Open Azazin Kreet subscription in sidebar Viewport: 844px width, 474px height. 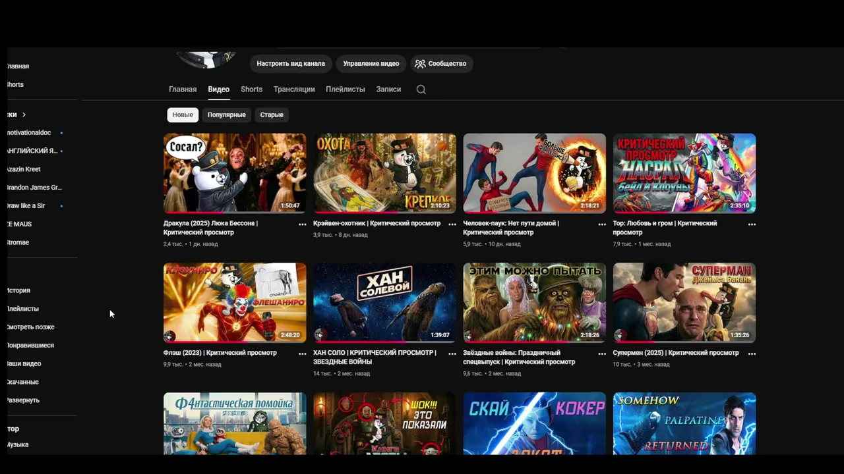(24, 170)
